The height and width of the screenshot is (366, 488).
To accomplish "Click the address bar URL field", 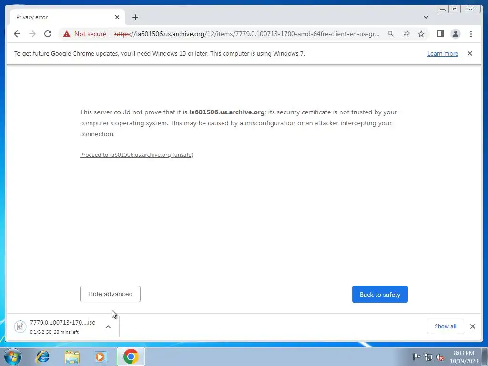I will [x=247, y=34].
